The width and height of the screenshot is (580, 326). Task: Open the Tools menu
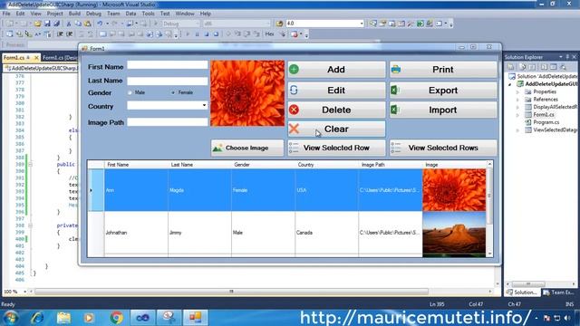click(x=149, y=14)
